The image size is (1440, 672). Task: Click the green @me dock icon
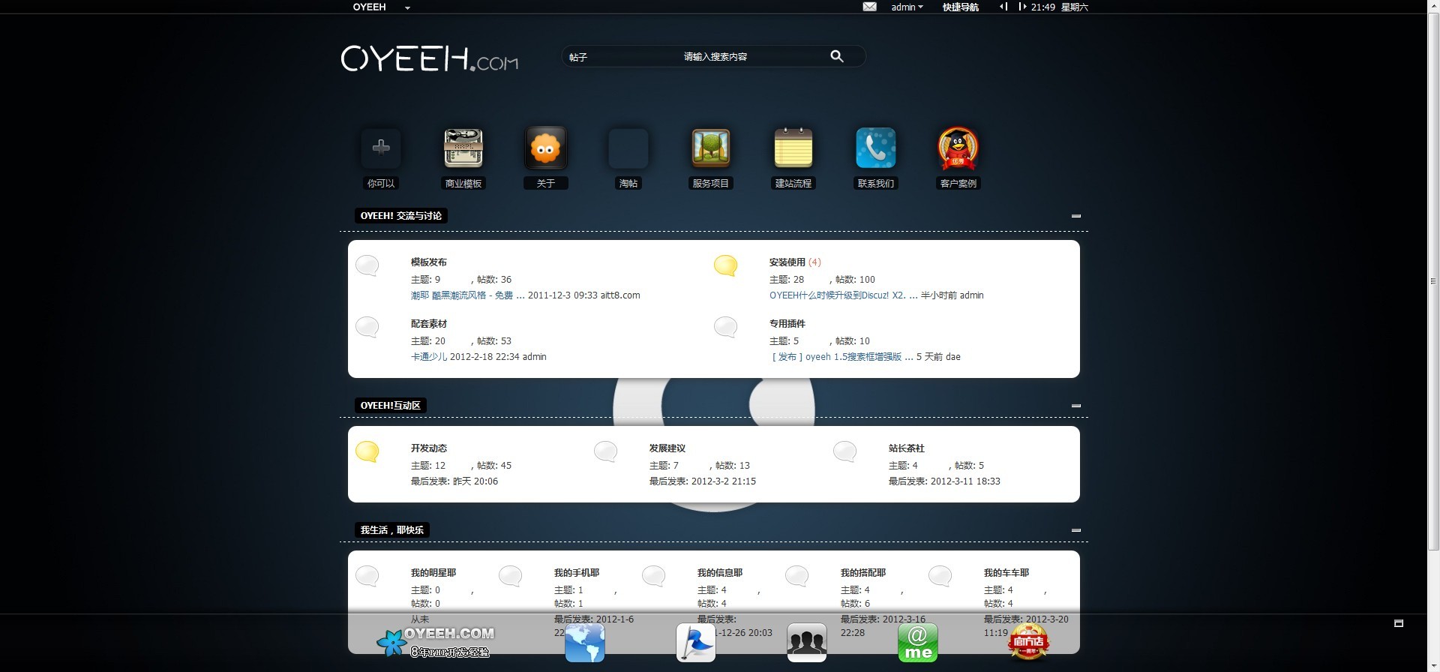(918, 643)
